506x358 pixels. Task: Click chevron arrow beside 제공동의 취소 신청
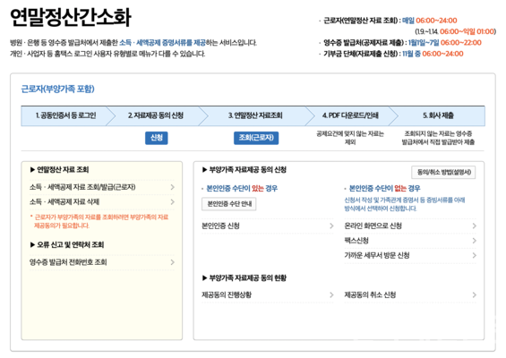point(474,294)
